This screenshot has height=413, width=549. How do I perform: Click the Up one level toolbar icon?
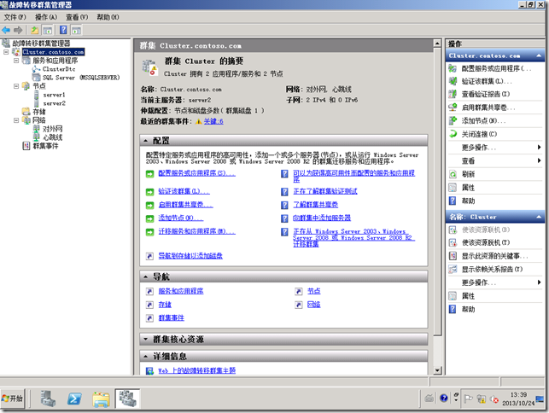tap(34, 31)
